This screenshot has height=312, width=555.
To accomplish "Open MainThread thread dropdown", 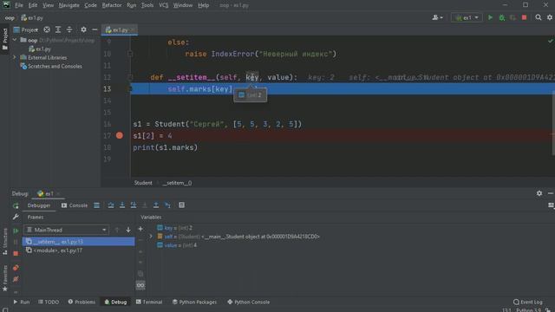I will tap(66, 230).
